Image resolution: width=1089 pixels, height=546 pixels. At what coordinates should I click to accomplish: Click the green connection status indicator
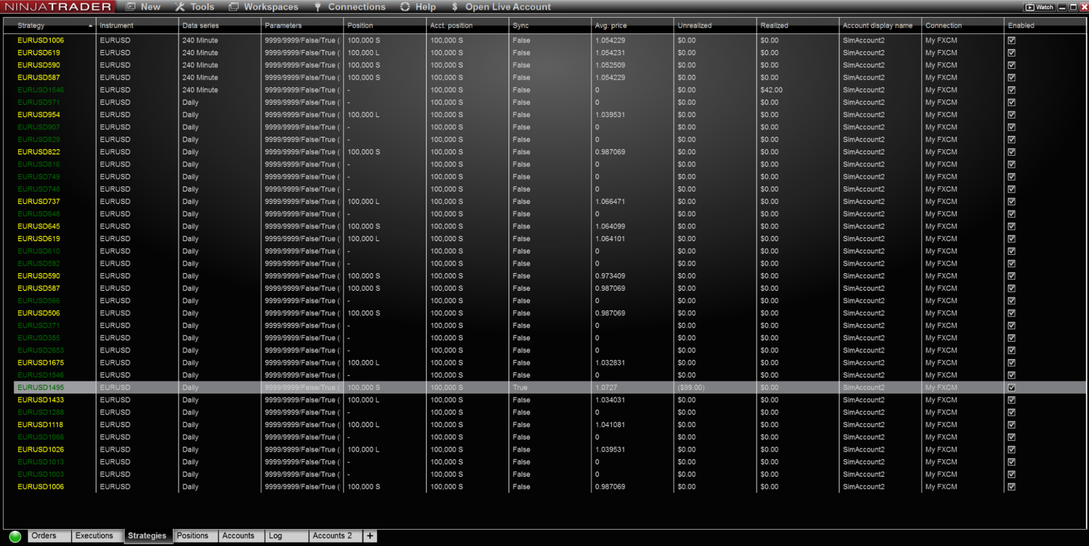[x=15, y=536]
